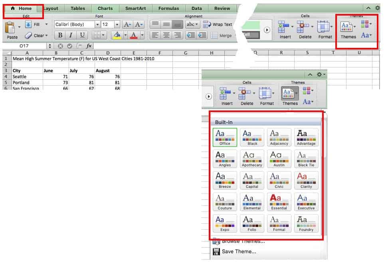Expand the Calibri (Body) font dropdown
Viewport: 388px width, 266px height.
click(97, 25)
